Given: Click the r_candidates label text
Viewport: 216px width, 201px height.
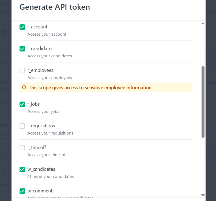Looking at the screenshot, I should pos(40,49).
